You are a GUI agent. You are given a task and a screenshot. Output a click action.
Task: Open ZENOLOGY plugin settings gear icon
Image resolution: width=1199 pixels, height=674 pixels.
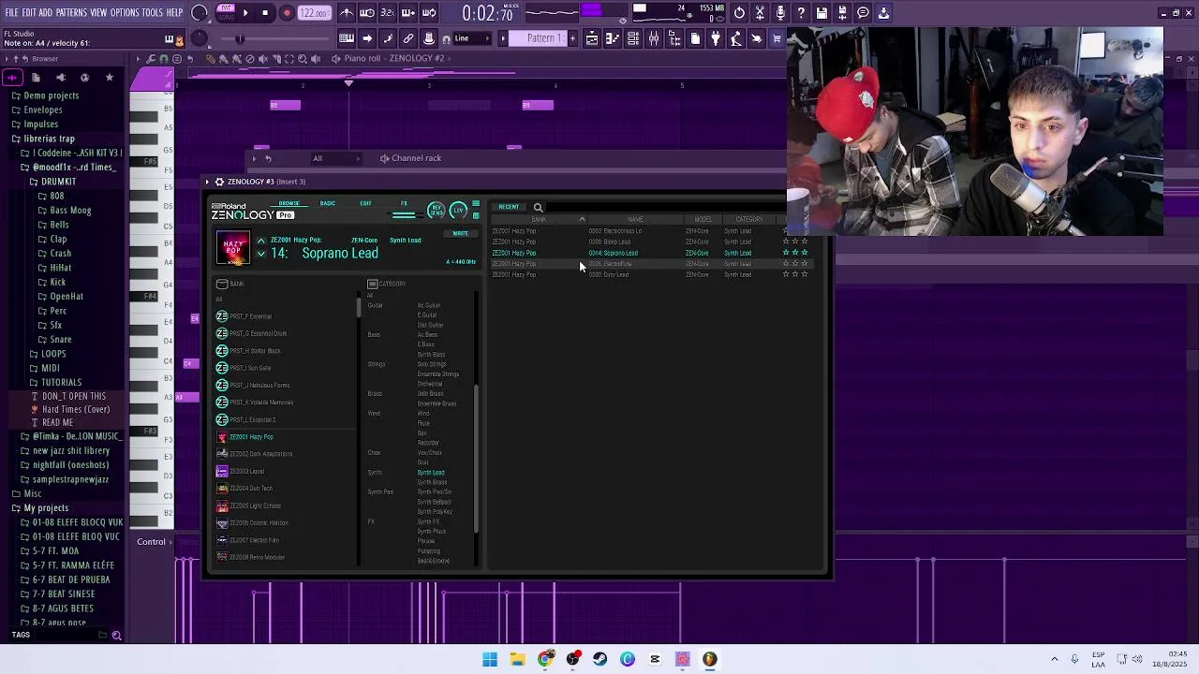coord(219,182)
